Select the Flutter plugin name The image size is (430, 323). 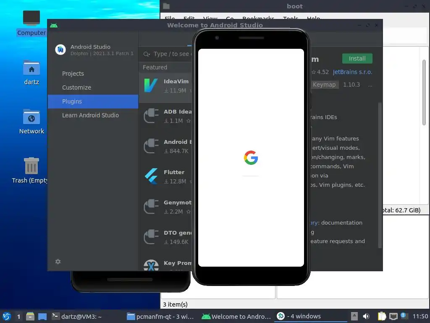[174, 172]
